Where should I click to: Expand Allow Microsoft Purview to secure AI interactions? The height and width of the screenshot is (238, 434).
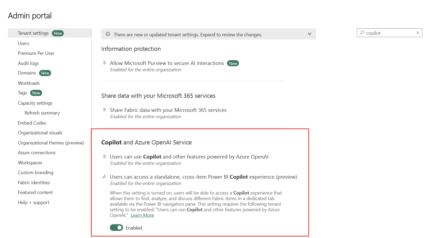tap(105, 63)
